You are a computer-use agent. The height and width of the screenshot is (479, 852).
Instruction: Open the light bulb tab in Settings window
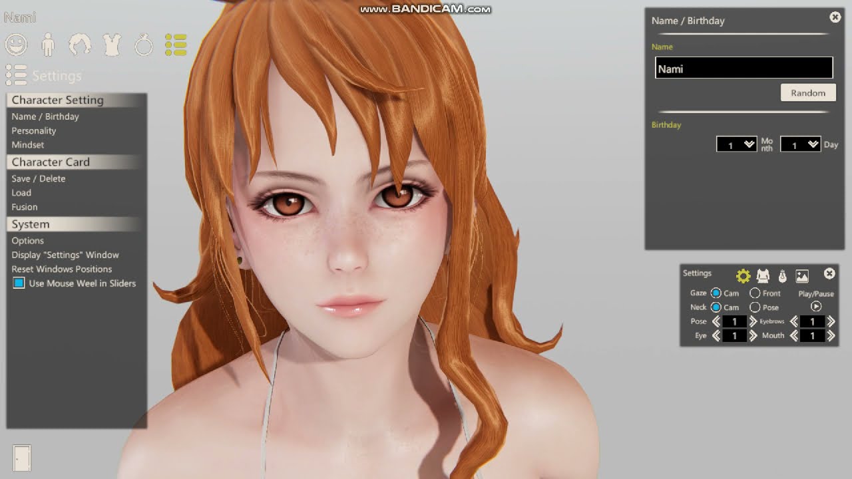pyautogui.click(x=783, y=275)
